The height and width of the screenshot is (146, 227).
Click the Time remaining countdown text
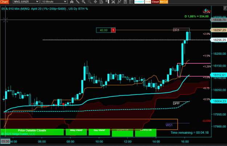pos(190,133)
